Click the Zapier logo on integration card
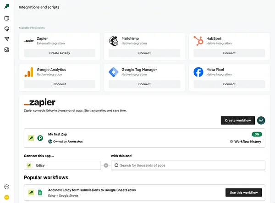The height and width of the screenshot is (203, 275). click(29, 41)
